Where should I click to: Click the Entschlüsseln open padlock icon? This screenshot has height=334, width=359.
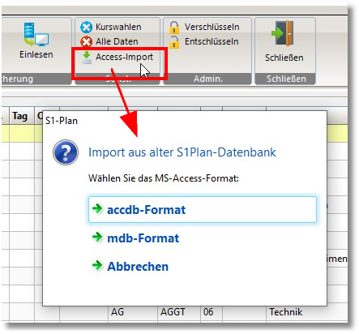(174, 42)
